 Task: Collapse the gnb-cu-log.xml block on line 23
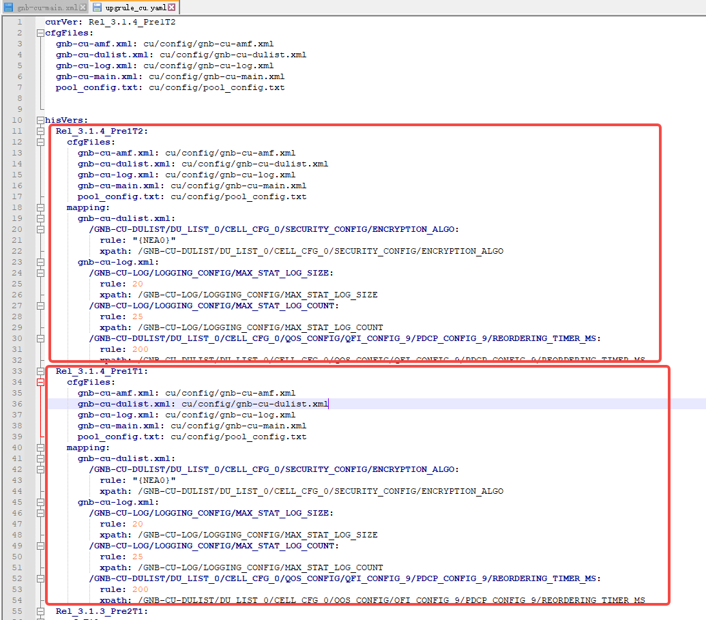40,262
